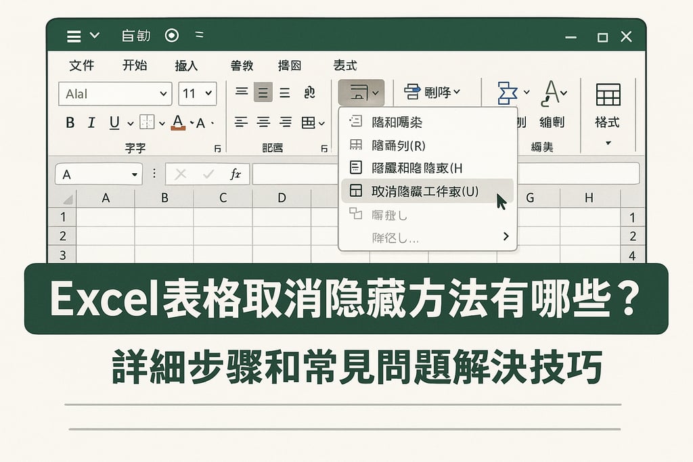Select cell in column B row 2
Image resolution: width=693 pixels, height=462 pixels.
click(164, 236)
